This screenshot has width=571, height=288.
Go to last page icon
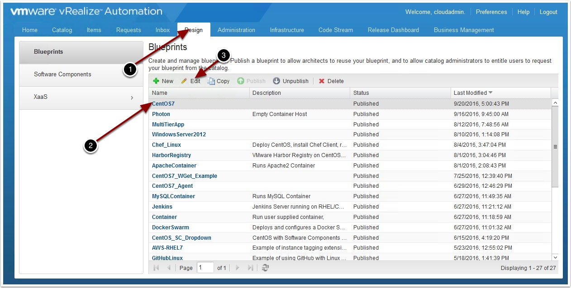pos(250,268)
